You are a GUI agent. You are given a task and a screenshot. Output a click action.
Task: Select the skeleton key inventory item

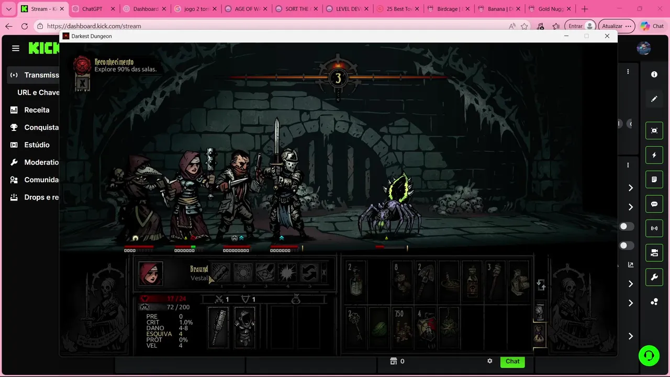356,327
